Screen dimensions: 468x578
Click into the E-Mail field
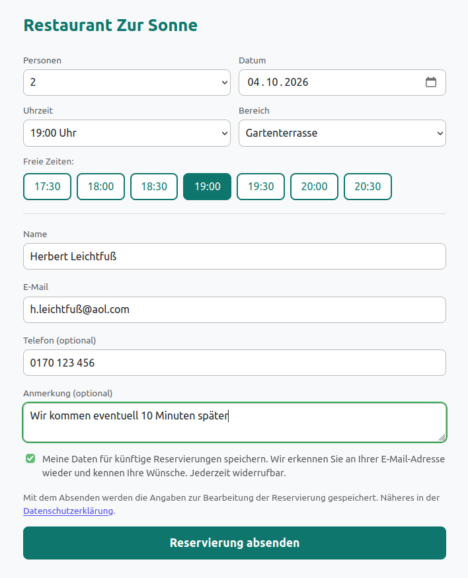point(235,310)
